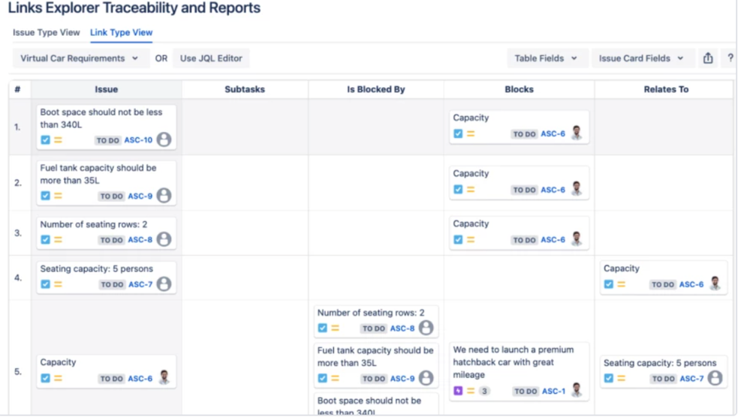The width and height of the screenshot is (750, 417).
Task: Expand the Issue Card Fields dropdown
Action: [641, 58]
